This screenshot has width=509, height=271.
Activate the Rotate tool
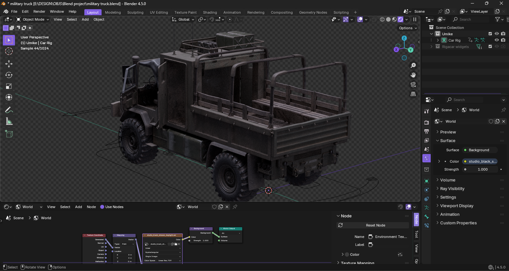click(9, 75)
